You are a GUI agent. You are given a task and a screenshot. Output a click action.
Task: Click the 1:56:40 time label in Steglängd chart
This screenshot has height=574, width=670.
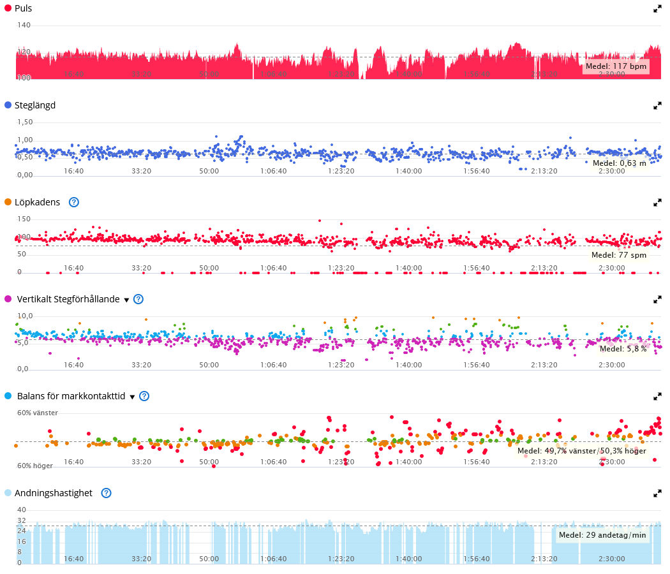tap(477, 172)
